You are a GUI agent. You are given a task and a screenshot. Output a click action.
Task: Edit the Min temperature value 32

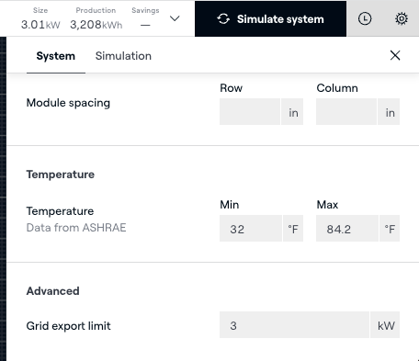[x=251, y=229]
